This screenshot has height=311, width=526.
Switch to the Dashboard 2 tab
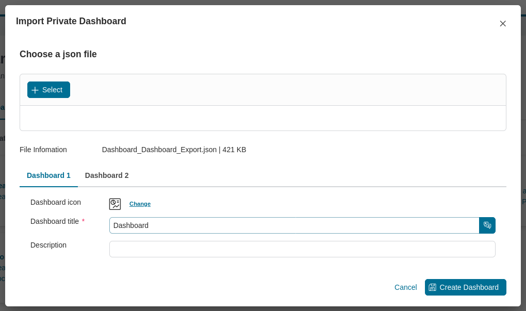point(107,175)
